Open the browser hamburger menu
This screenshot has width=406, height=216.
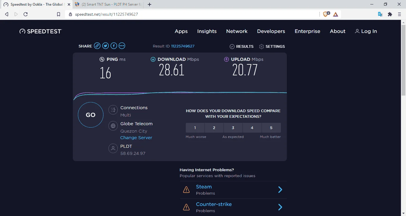pos(399,14)
